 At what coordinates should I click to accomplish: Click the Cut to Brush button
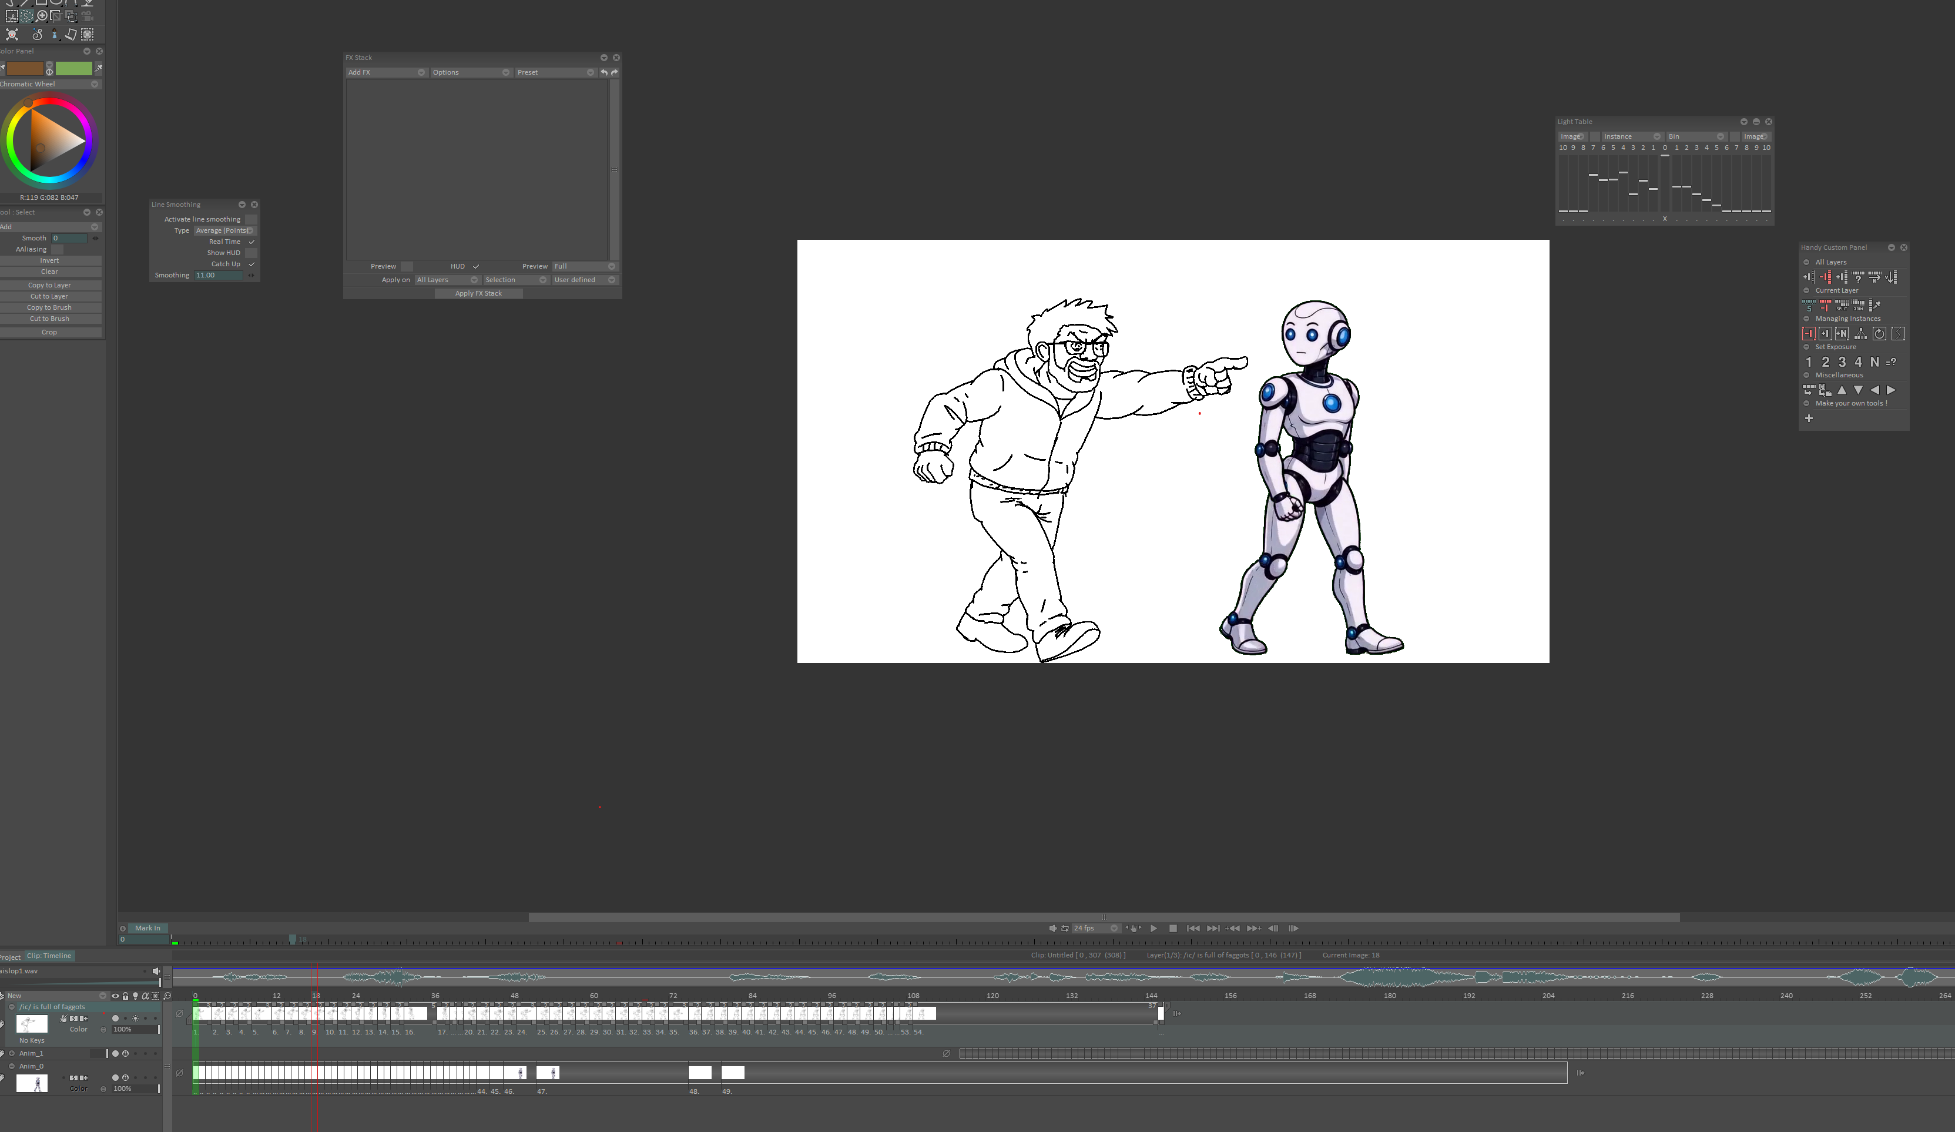point(49,319)
